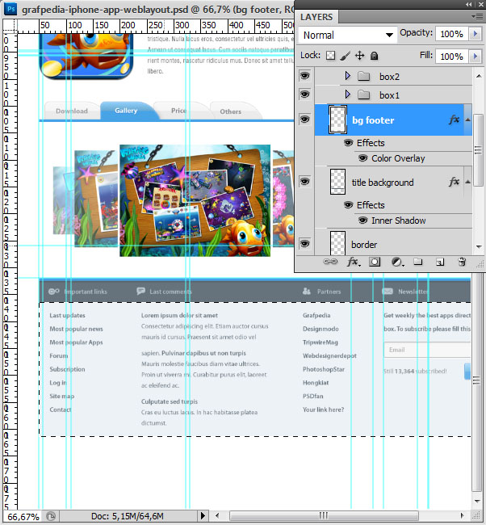Open the Normal blend mode dropdown
The image size is (486, 525).
(x=348, y=35)
